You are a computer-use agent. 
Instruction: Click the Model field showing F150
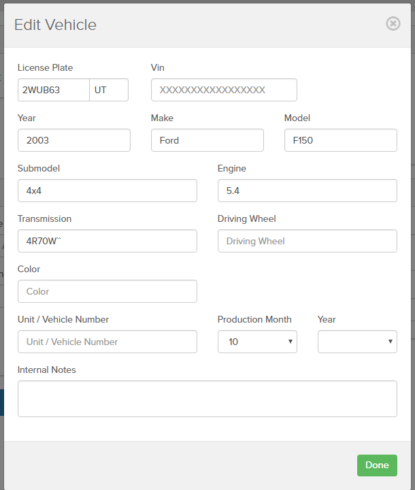click(341, 140)
